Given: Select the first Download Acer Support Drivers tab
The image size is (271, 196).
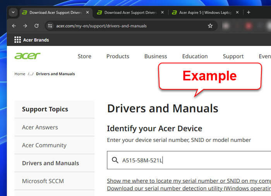Looking at the screenshot, I should [55, 12].
